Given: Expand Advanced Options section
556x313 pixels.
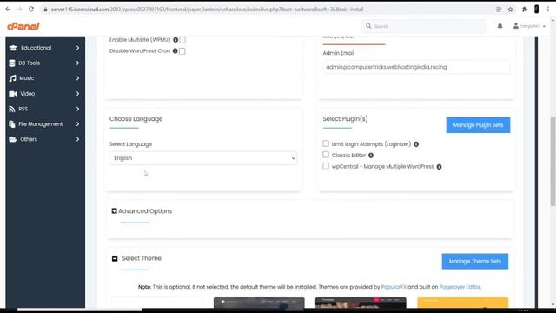Looking at the screenshot, I should coord(114,211).
